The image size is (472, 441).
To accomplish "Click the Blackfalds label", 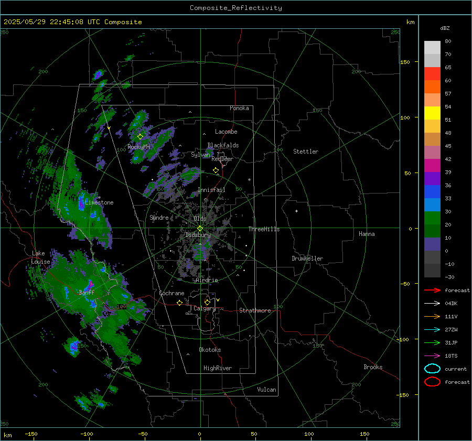I will point(223,145).
